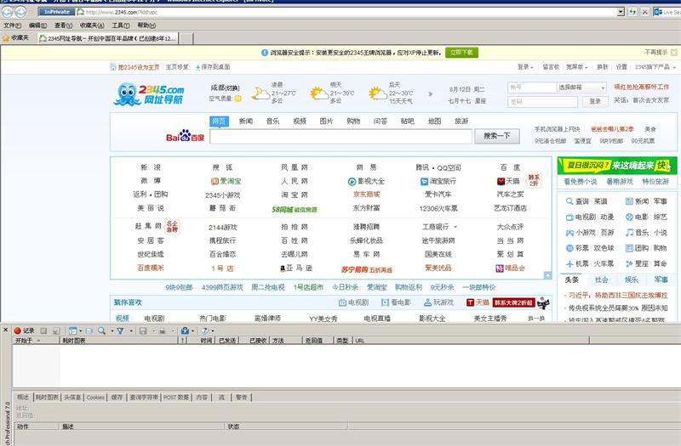Open the dropdown arrow beside Tools case icon
Image resolution: width=681 pixels, height=446 pixels.
coord(193,331)
